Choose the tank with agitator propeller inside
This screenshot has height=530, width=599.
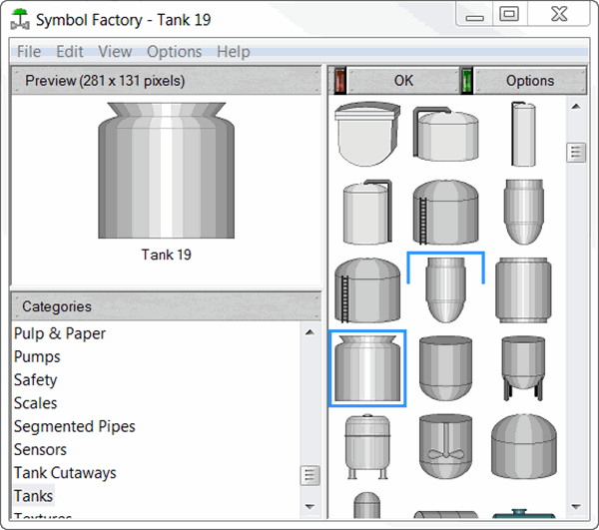click(445, 446)
